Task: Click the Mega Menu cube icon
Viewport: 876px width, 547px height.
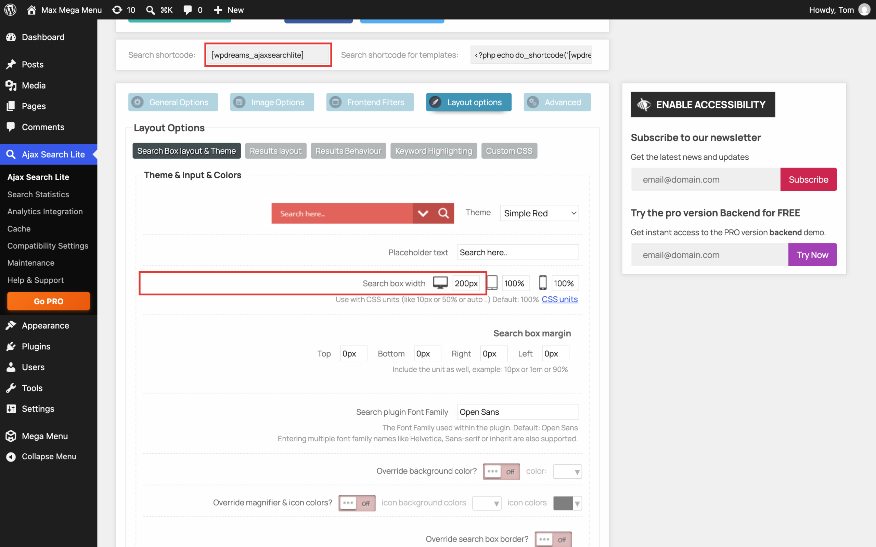Action: pos(11,436)
